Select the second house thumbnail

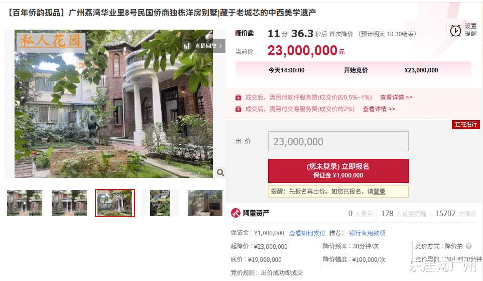(x=69, y=203)
